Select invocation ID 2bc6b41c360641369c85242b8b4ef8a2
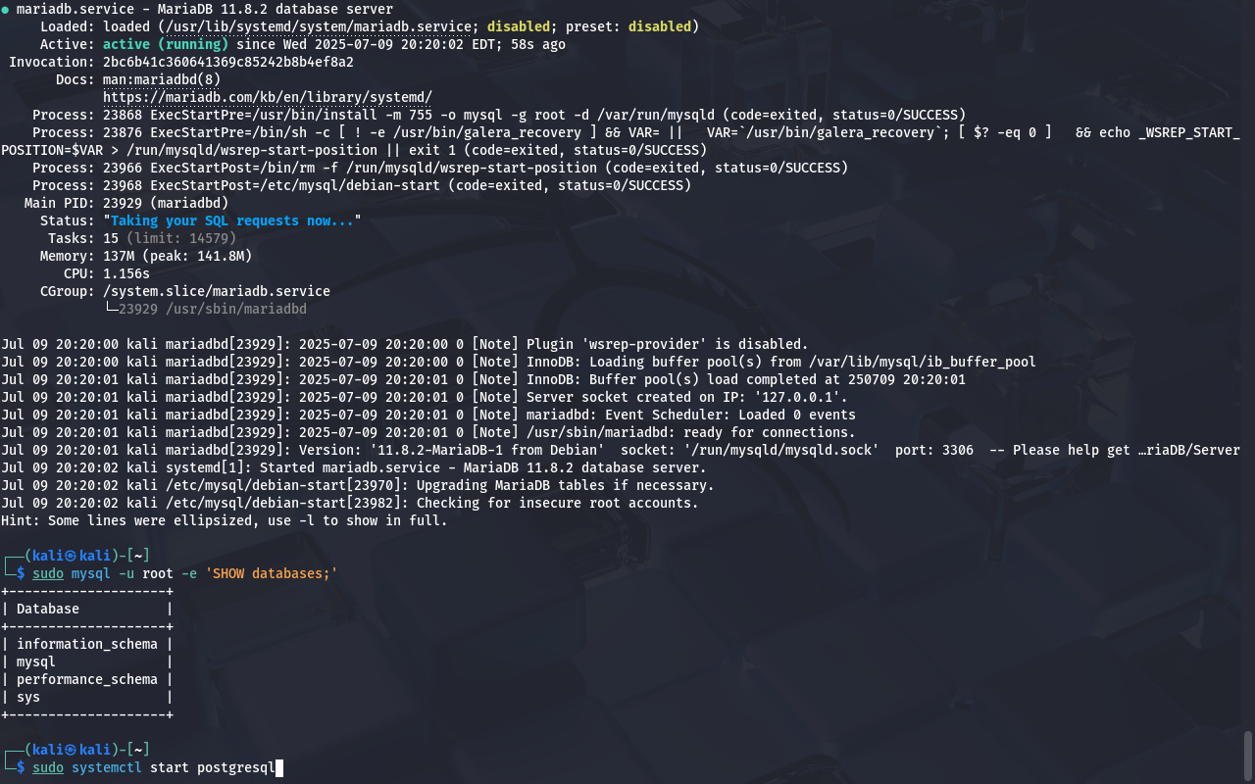The width and height of the screenshot is (1255, 784). [x=228, y=62]
